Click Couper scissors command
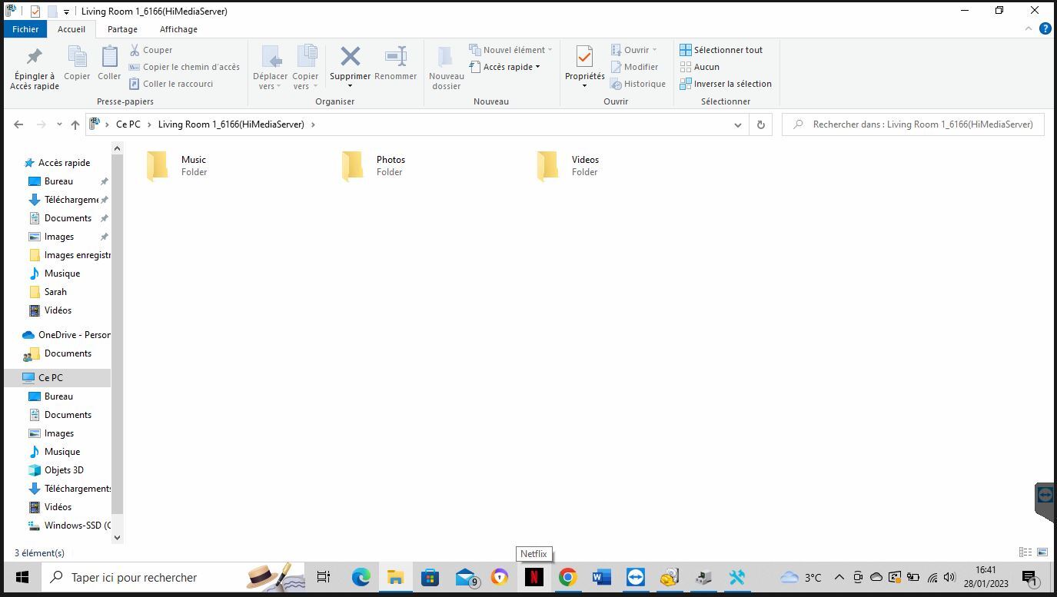 [x=151, y=50]
